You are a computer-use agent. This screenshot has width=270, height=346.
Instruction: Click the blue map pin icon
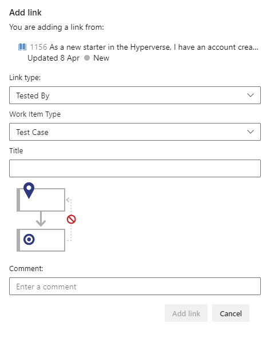click(x=29, y=190)
